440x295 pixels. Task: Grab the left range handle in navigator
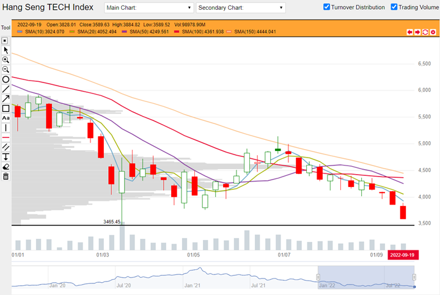(x=318, y=277)
